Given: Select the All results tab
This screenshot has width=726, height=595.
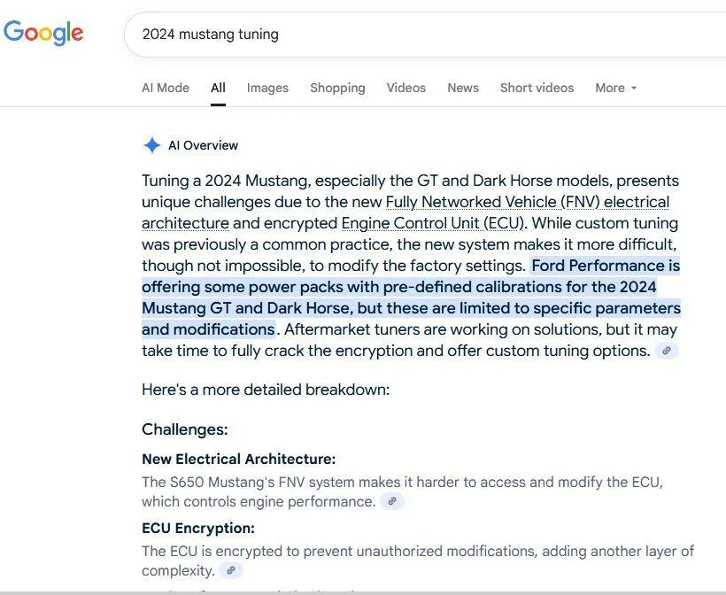Looking at the screenshot, I should tap(218, 88).
